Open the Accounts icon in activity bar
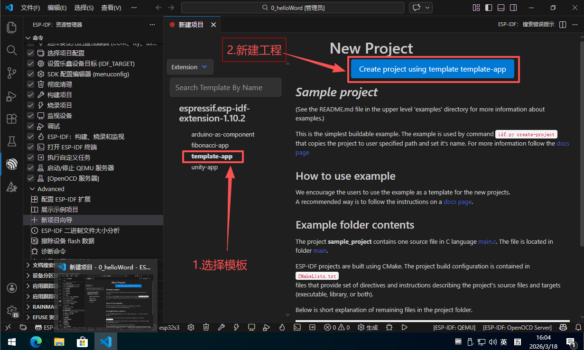 (12, 288)
